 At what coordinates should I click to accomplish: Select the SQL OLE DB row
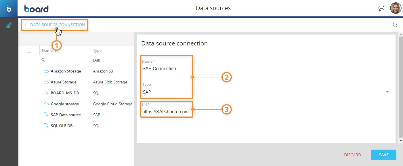(62, 126)
